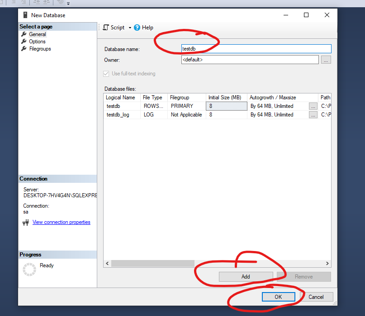This screenshot has height=316, width=365.
Task: Click the Add file button
Action: pyautogui.click(x=246, y=277)
